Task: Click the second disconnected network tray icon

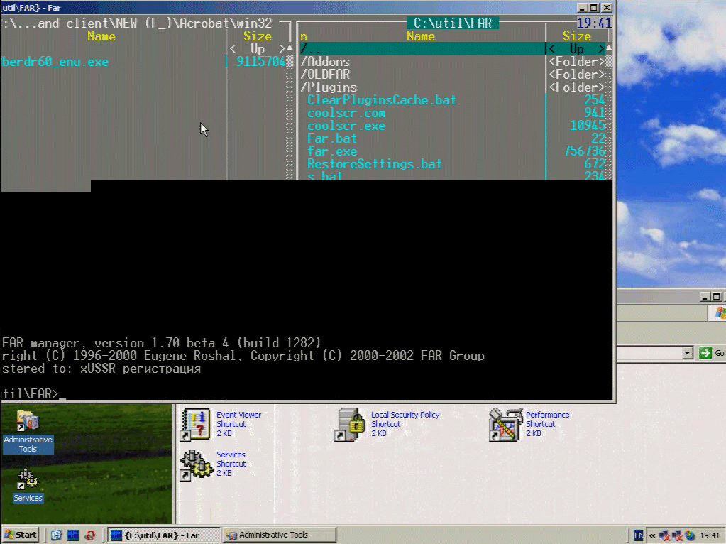Action: click(x=677, y=535)
